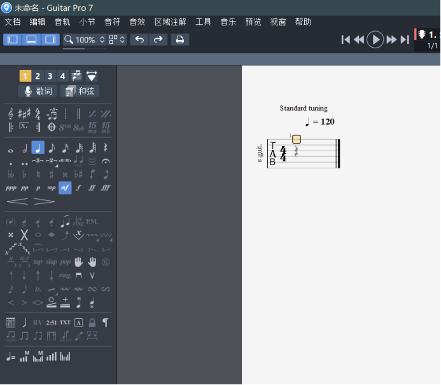Open the zoom 100% dropdown
The height and width of the screenshot is (385, 441).
coord(85,39)
